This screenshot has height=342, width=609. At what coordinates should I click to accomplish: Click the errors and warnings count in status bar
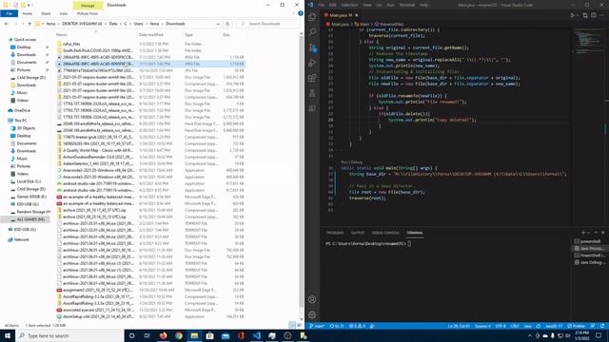pyautogui.click(x=358, y=326)
